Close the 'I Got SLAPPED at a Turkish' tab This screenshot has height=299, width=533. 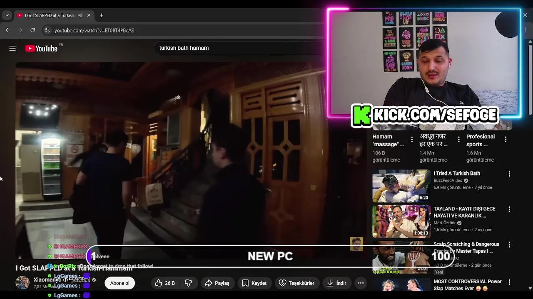(x=89, y=15)
